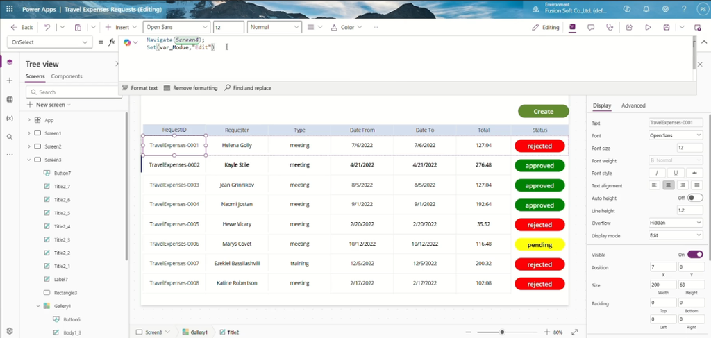Viewport: 711px width, 338px height.
Task: Open the PS account avatar
Action: click(701, 8)
